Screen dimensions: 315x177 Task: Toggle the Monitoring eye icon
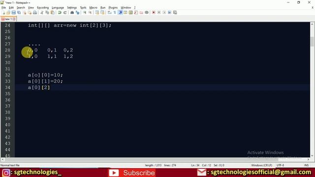(147, 12)
